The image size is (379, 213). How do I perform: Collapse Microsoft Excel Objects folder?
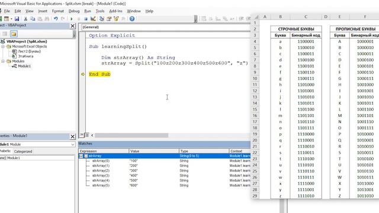[x=3, y=46]
